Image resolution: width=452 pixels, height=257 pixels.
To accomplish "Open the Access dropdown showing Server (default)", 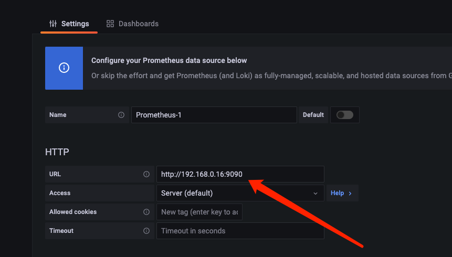I will point(235,193).
